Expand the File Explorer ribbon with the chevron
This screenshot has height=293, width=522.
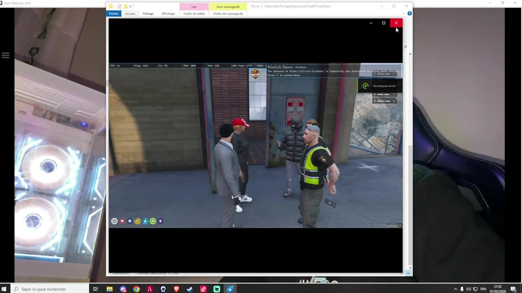click(404, 13)
